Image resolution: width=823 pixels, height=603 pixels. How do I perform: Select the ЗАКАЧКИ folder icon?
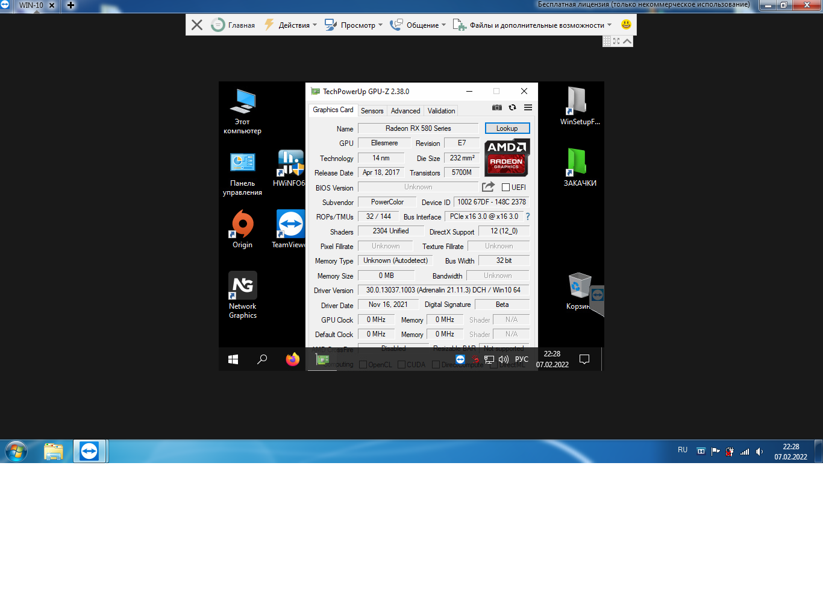(x=580, y=168)
